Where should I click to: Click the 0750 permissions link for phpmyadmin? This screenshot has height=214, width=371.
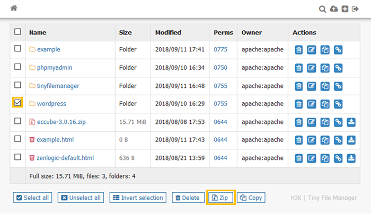[x=220, y=68]
